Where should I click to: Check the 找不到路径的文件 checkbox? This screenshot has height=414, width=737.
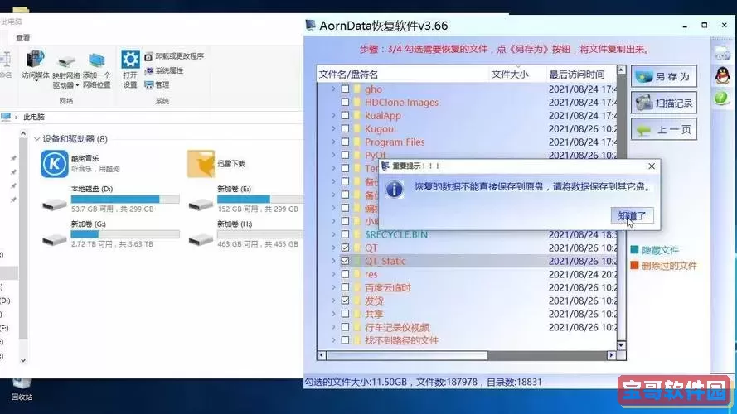[x=345, y=339]
